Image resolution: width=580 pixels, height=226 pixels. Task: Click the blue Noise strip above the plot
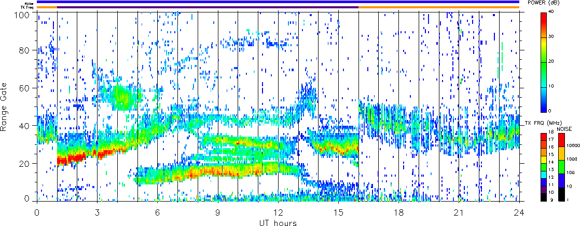point(278,2)
